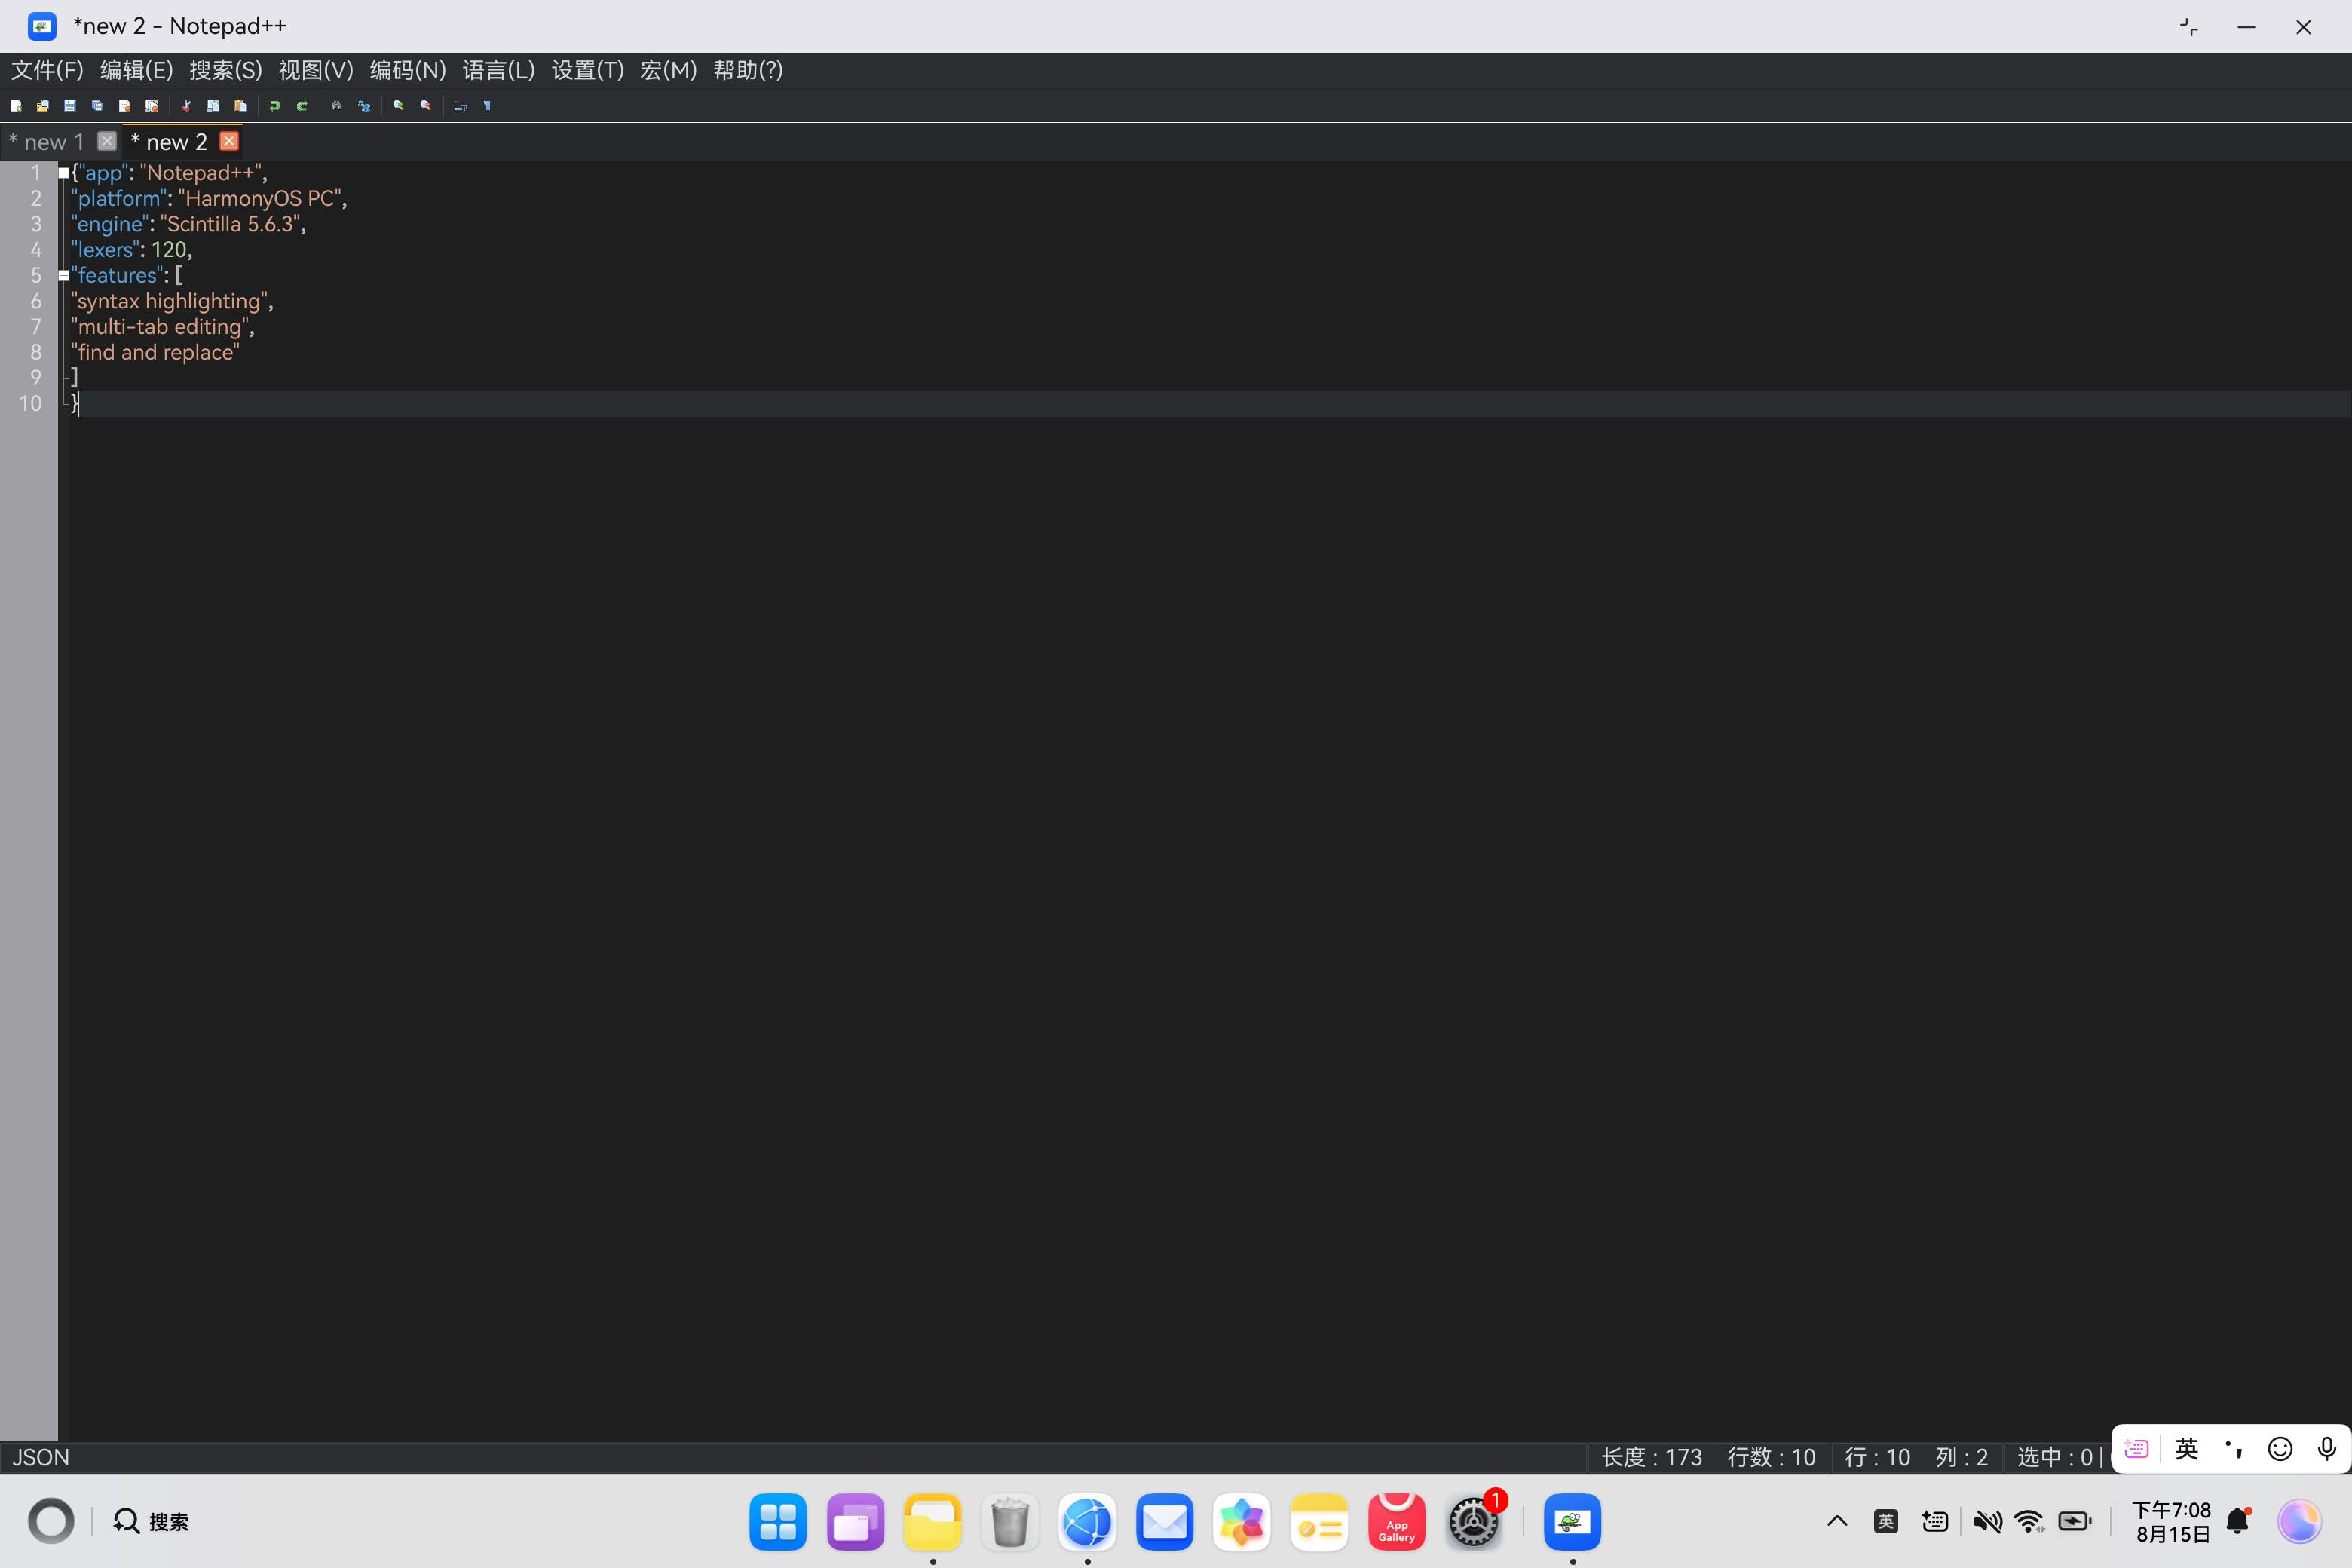2352x1568 pixels.
Task: Click the Save All toolbar icon
Action: click(x=97, y=105)
